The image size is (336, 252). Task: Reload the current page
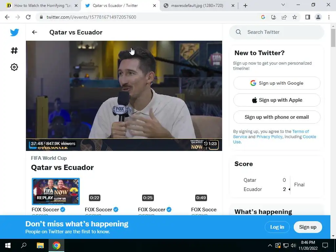click(x=28, y=17)
